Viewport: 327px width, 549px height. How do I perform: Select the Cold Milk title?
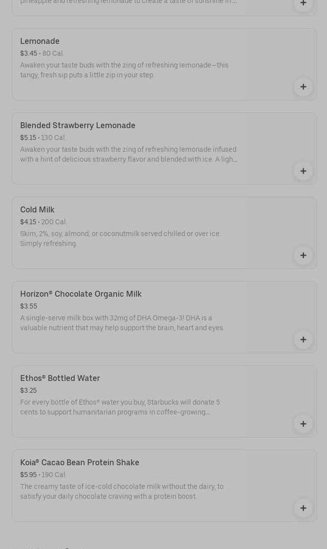click(37, 210)
